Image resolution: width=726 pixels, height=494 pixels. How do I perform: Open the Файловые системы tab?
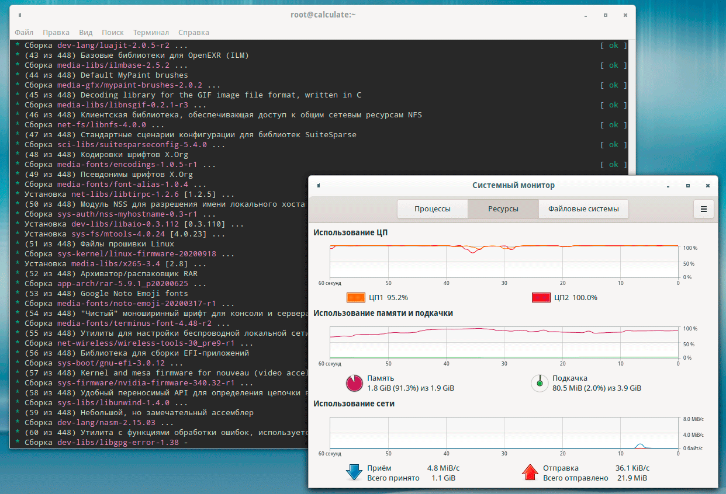coord(583,209)
